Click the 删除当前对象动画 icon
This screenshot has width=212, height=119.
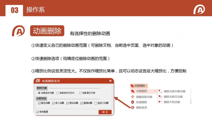(160, 91)
